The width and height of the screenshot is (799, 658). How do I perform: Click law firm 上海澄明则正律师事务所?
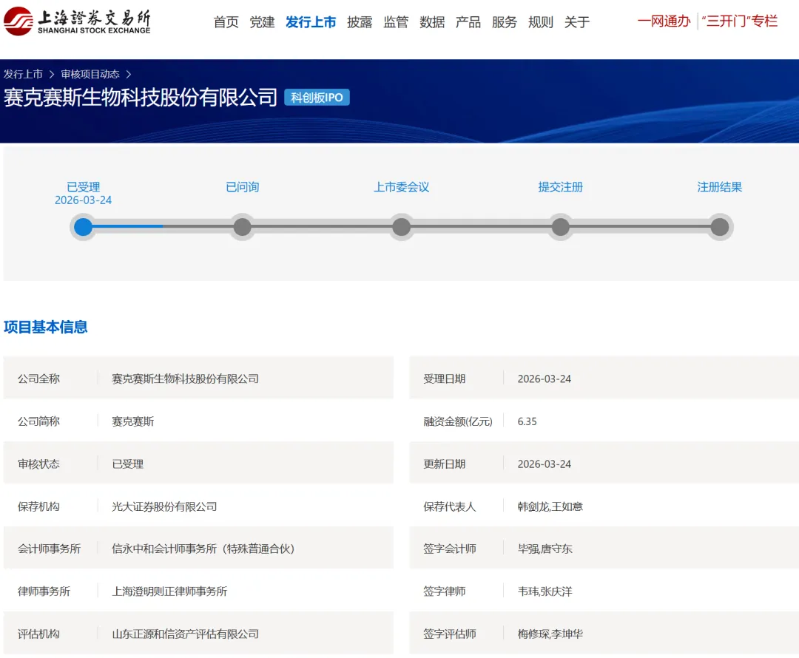[169, 591]
